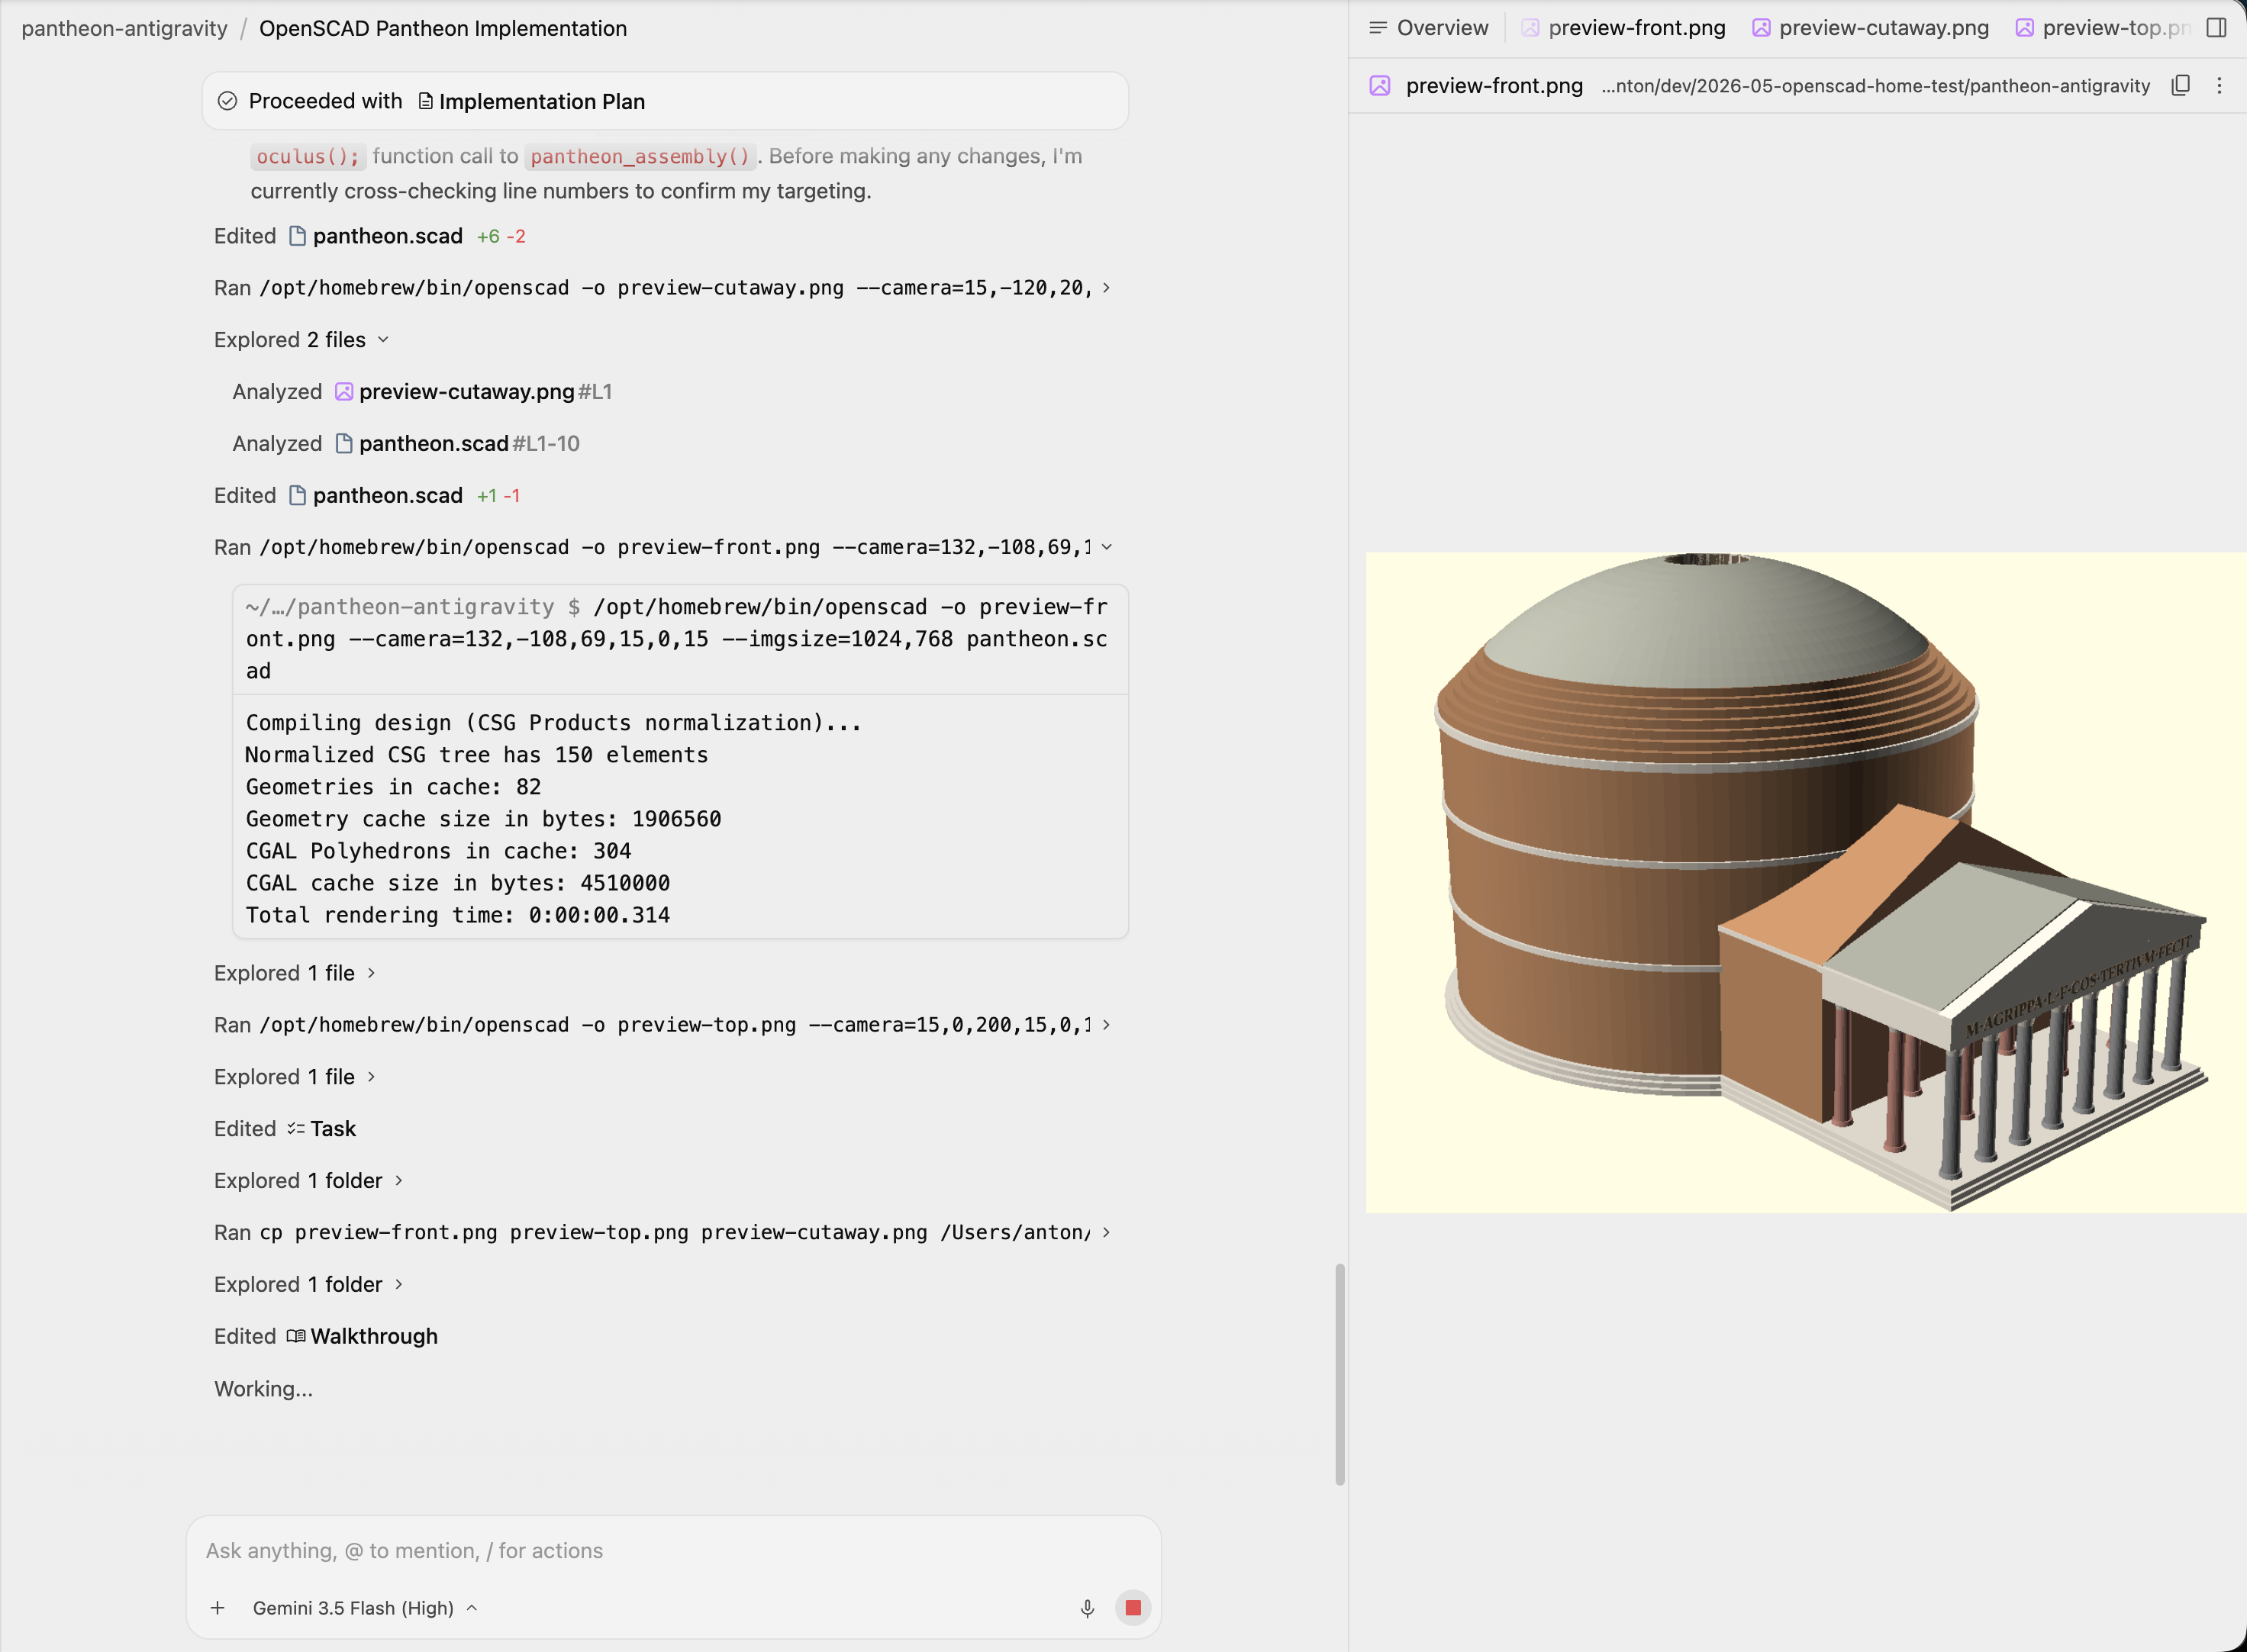The image size is (2247, 1652).
Task: Collapse the preview-front.png openscad command output
Action: 1106,547
